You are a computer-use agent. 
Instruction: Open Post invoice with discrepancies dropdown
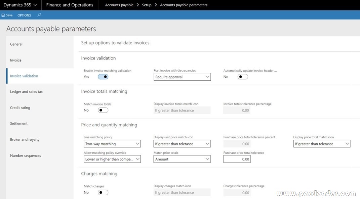tap(182, 77)
